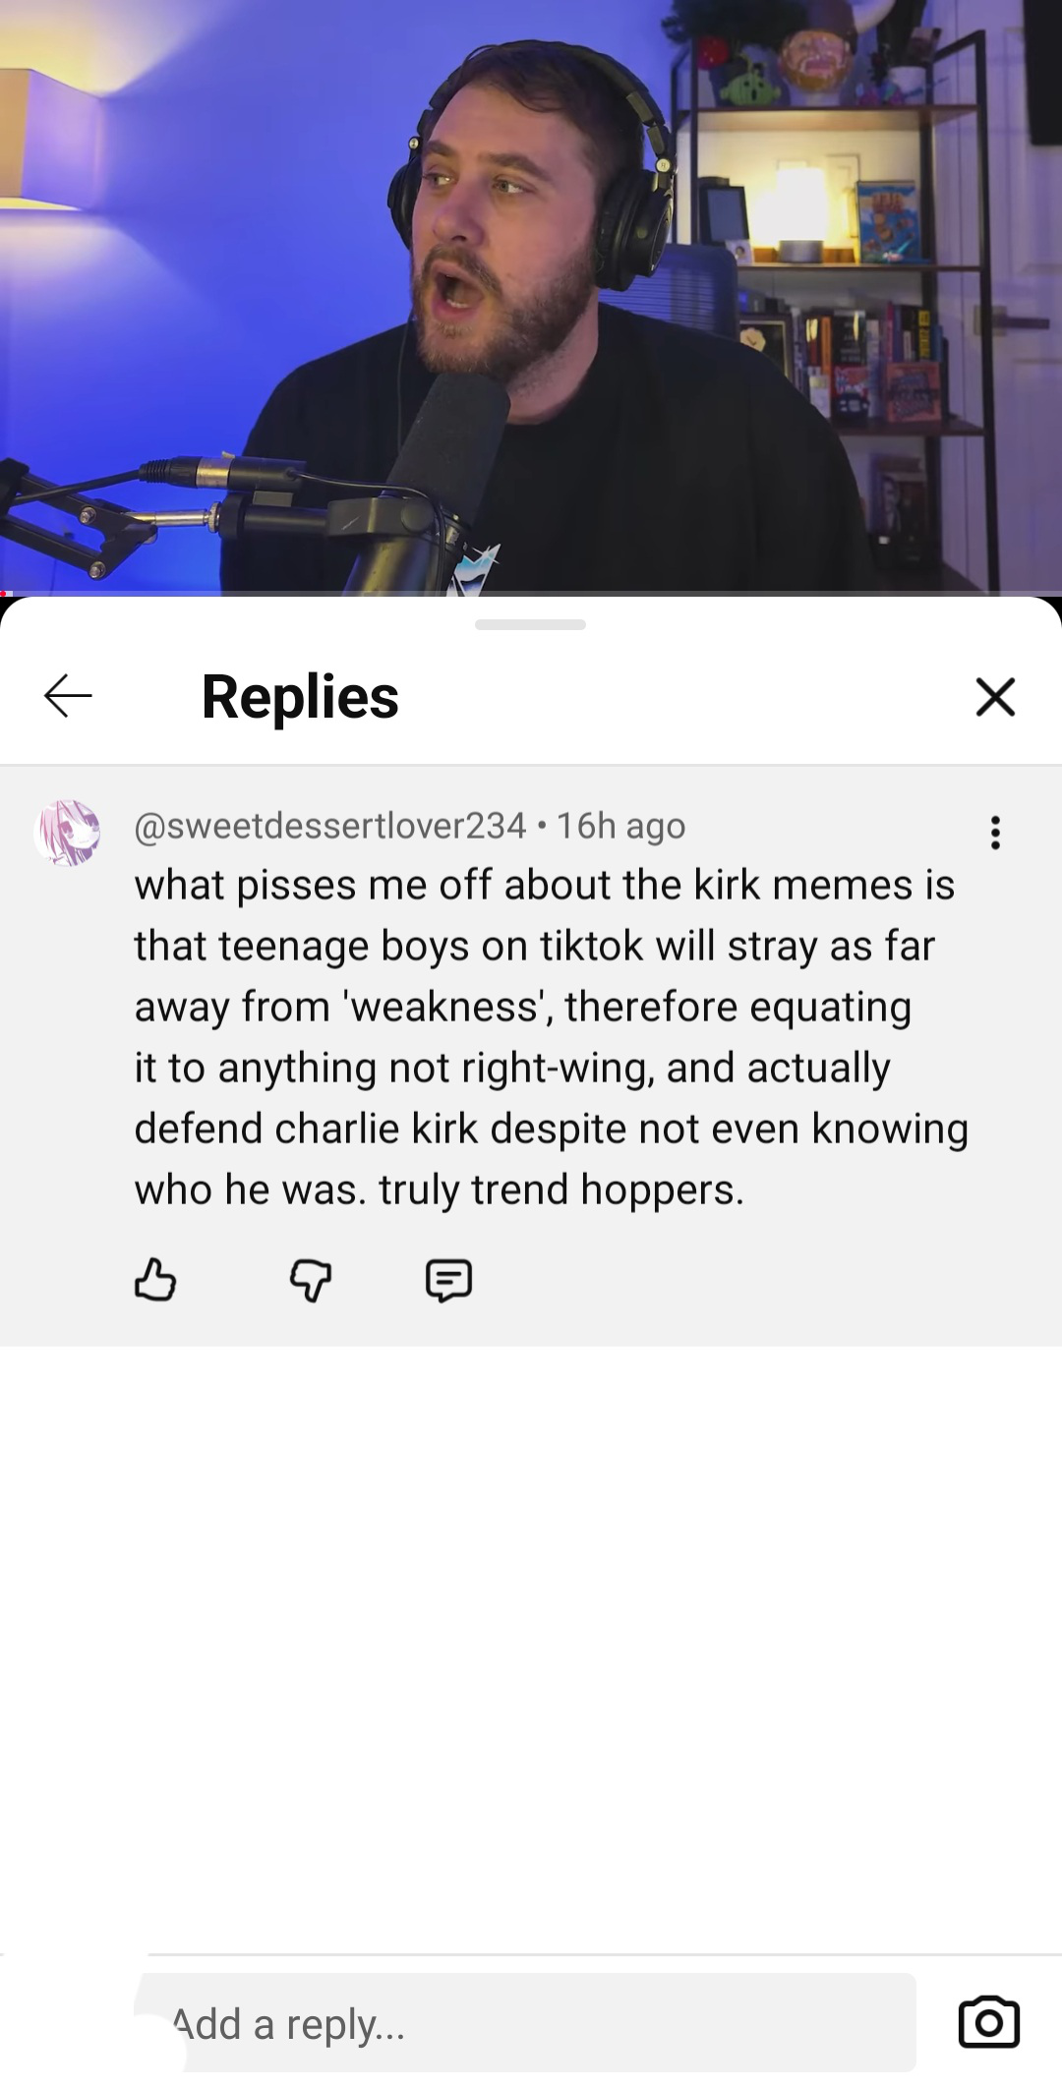Click the red video progress bar

pyautogui.click(x=6, y=593)
